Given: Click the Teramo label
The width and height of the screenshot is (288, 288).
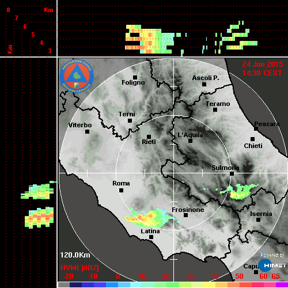Looking at the screenshot, I should tap(218, 104).
